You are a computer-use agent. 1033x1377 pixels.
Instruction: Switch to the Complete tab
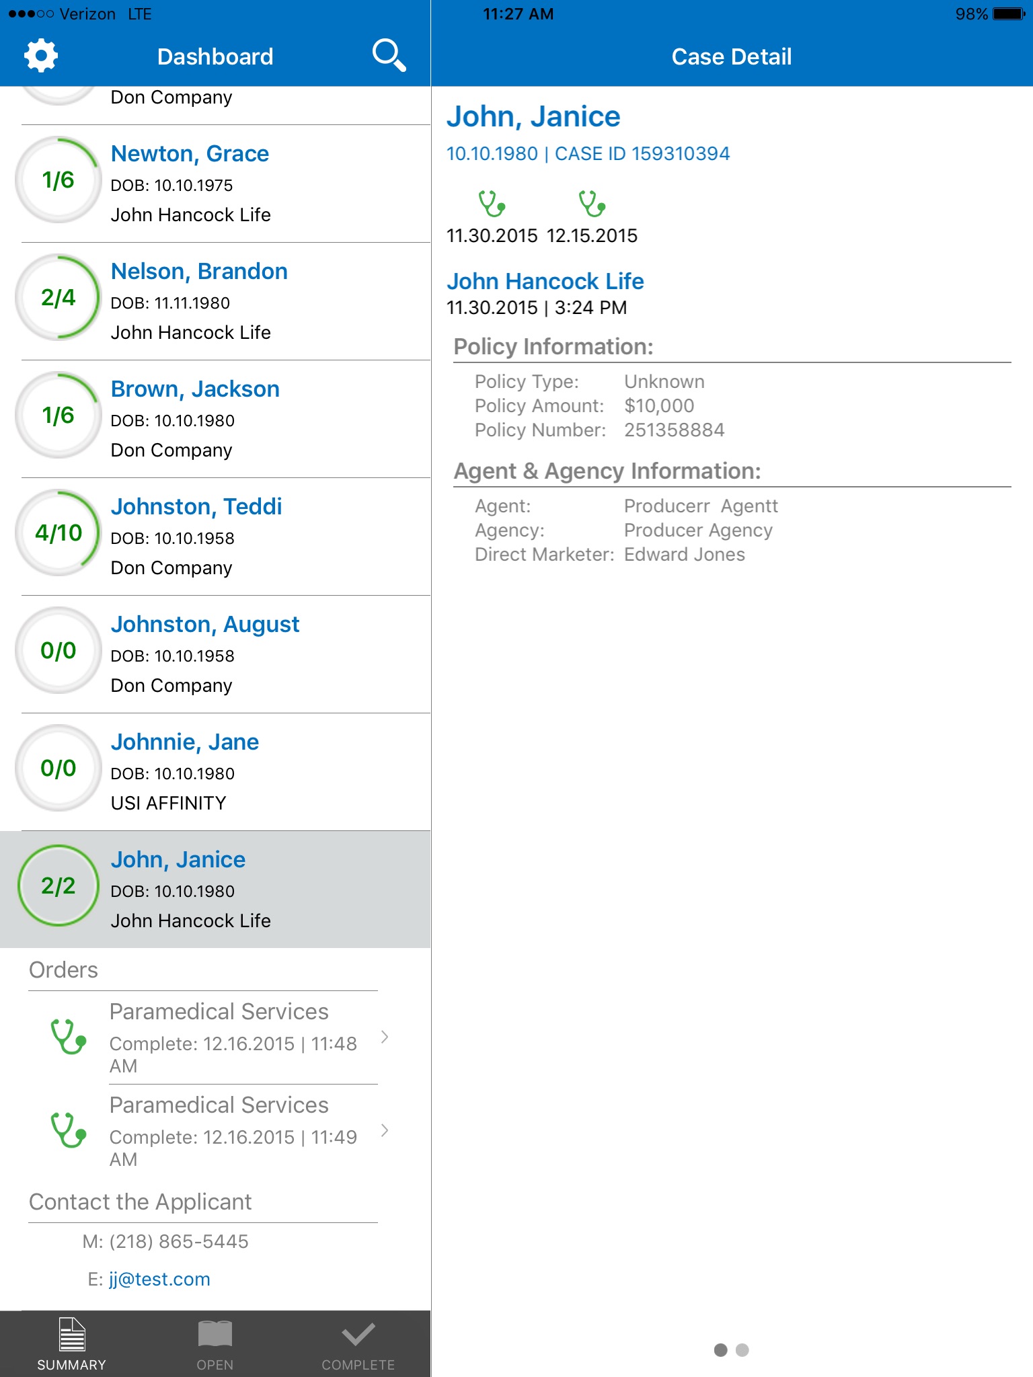(358, 1344)
